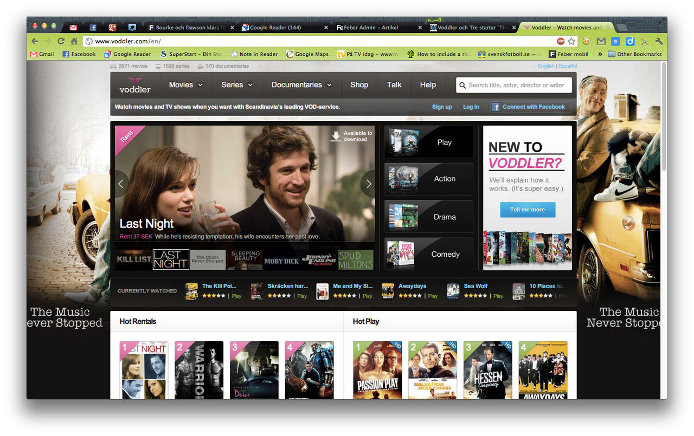Click the browser reload page icon
Viewport: 694px width, 436px height.
61,41
